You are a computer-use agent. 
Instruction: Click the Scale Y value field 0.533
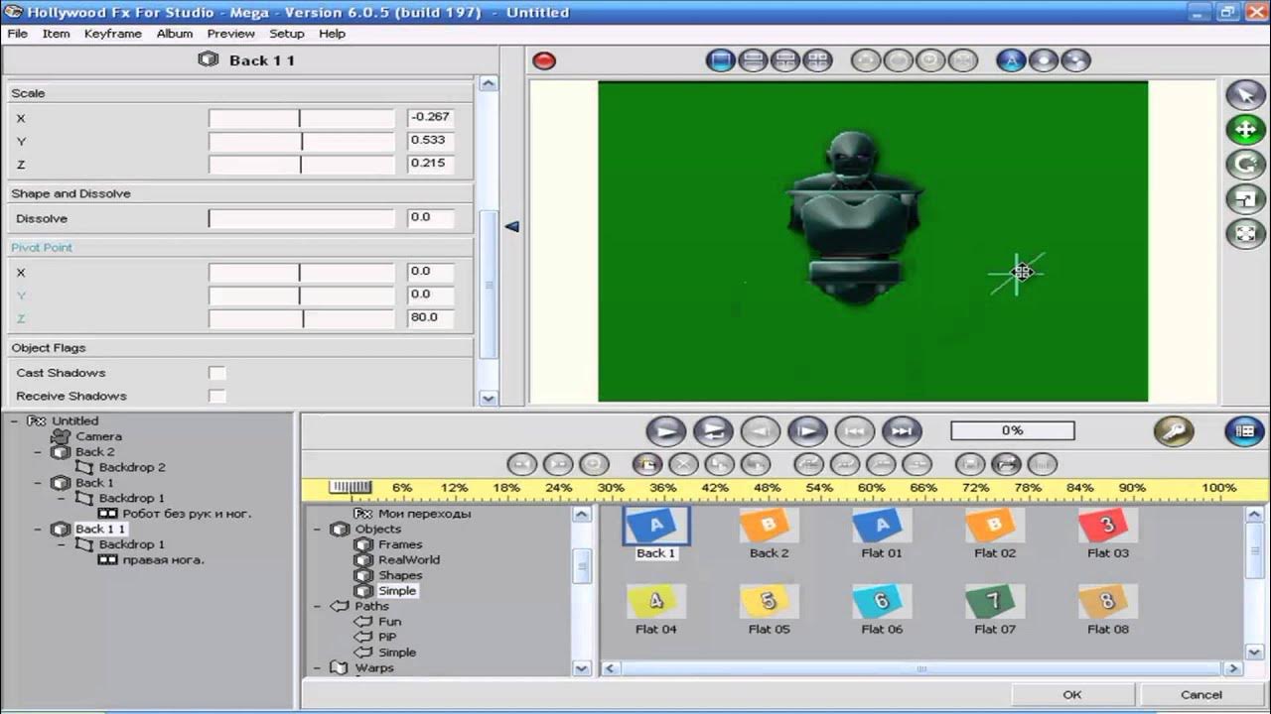click(x=431, y=141)
